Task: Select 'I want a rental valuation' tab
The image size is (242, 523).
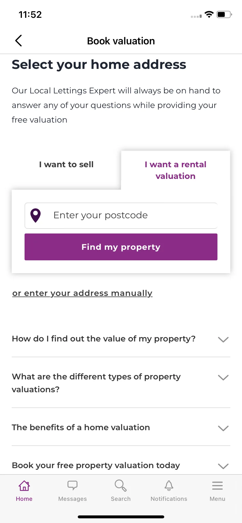Action: 176,170
